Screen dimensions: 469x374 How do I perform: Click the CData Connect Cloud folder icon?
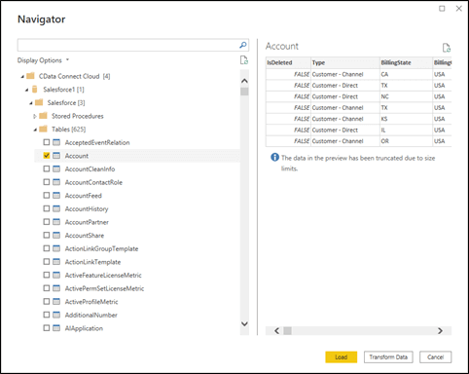pos(30,76)
